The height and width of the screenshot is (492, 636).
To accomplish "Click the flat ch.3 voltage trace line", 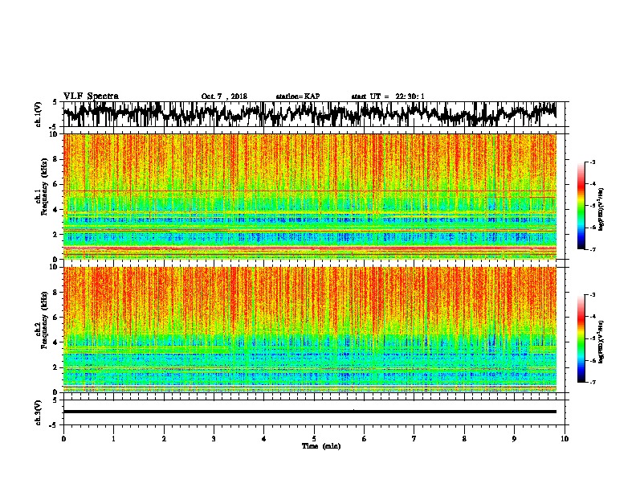I will pos(310,412).
